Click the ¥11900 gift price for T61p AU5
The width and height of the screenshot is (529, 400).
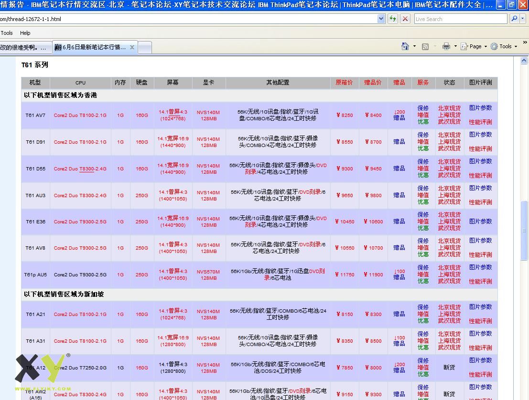coord(373,274)
